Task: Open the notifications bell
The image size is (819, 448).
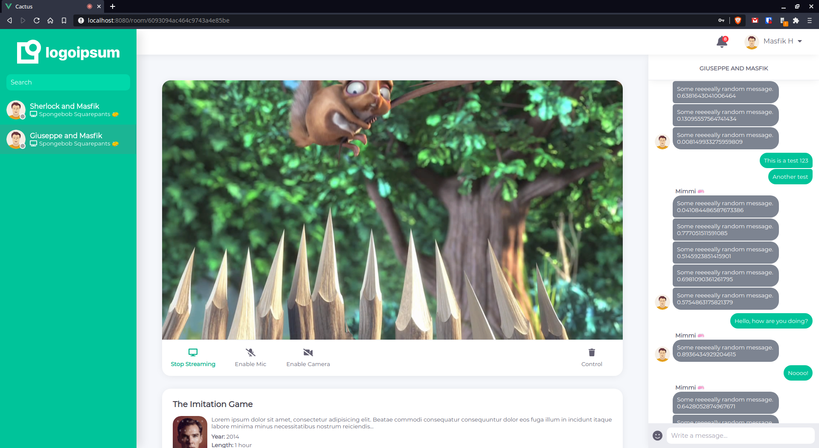Action: (x=722, y=41)
